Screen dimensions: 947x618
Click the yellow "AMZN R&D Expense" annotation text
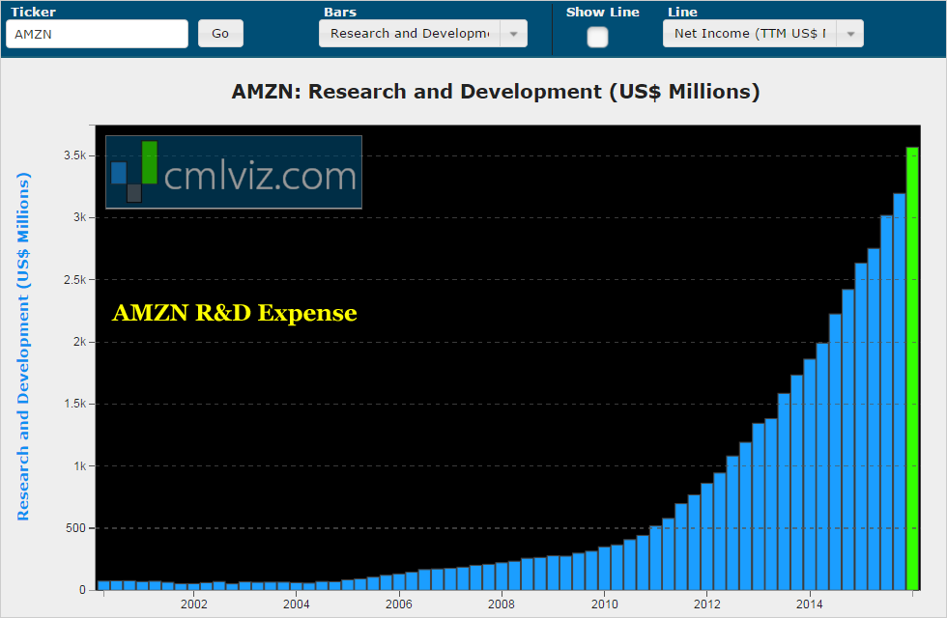tap(234, 313)
